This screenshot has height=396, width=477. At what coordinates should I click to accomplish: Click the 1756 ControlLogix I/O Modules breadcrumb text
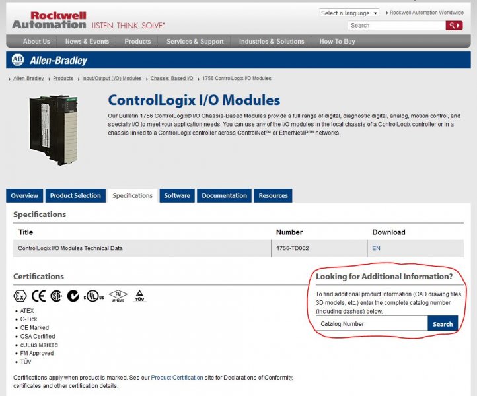coord(237,78)
